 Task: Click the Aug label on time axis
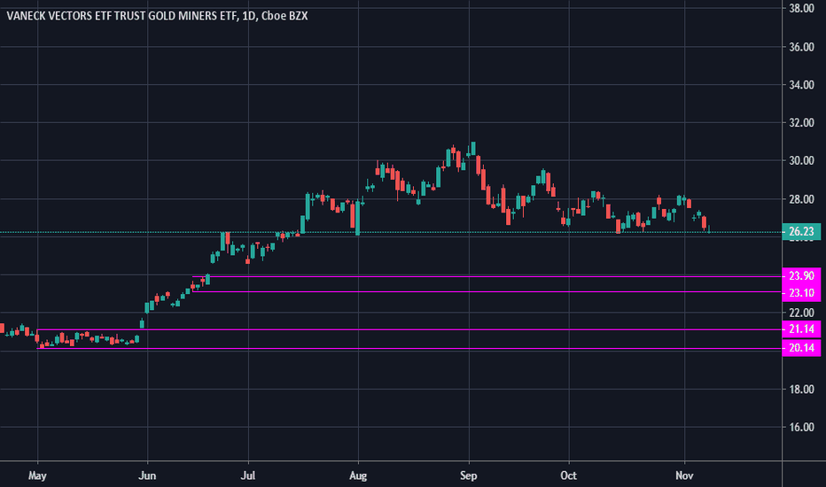pyautogui.click(x=358, y=476)
